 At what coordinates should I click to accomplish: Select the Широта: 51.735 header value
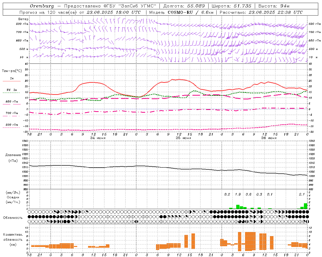(231, 6)
